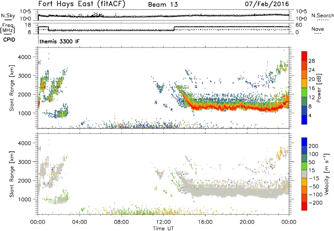Click the '18' frequency axis tick
The width and height of the screenshot is (334, 231).
point(28,25)
